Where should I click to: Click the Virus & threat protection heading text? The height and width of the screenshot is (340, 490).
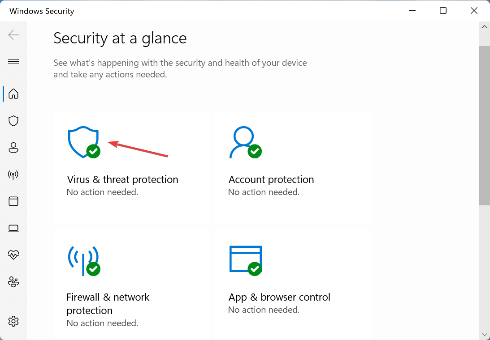pyautogui.click(x=122, y=179)
